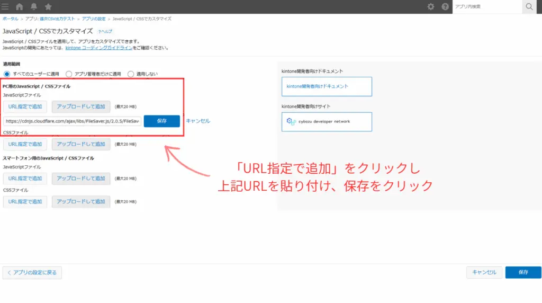Click the blue 保存 button beside URL field
The height and width of the screenshot is (303, 542).
click(162, 121)
